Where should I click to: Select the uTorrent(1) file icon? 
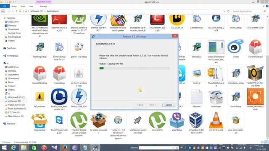pyautogui.click(x=157, y=120)
